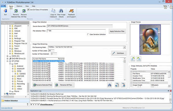Image resolution: width=173 pixels, height=111 pixels.
Task: Select the Phone node in tree
Action: (16, 91)
